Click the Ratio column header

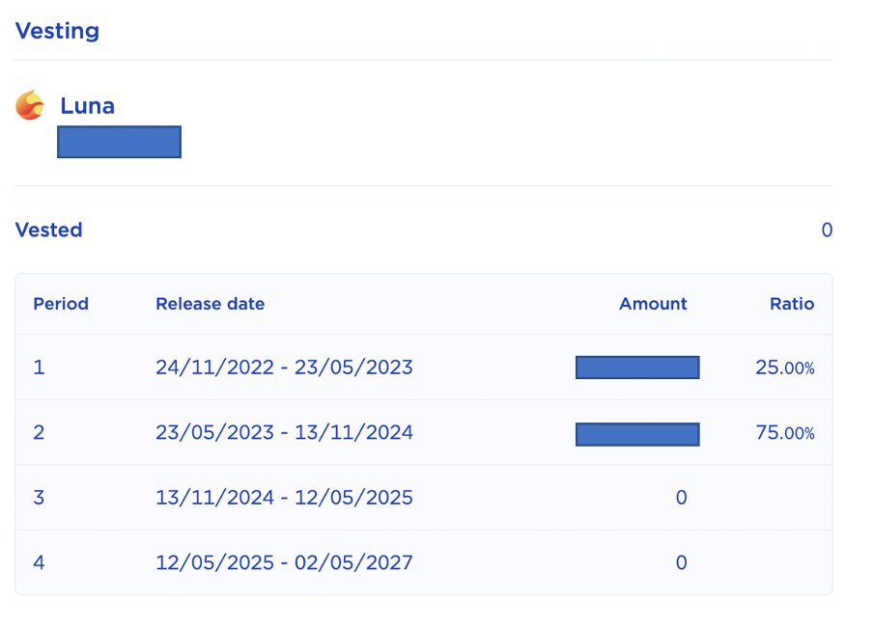point(792,304)
